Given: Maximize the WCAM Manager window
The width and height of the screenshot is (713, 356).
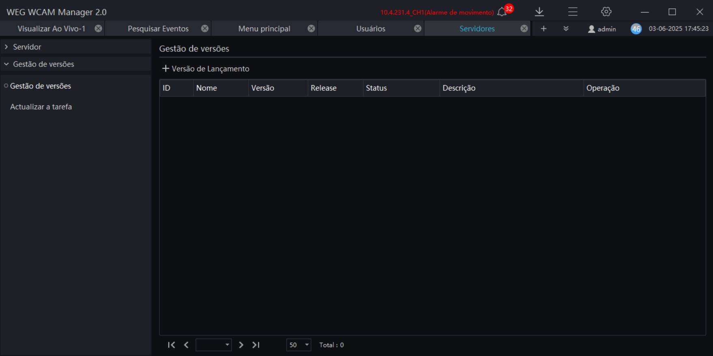Looking at the screenshot, I should click(672, 12).
